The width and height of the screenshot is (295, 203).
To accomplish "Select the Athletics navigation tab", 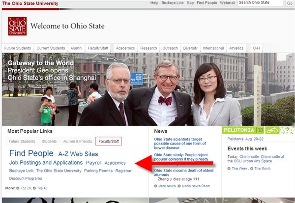I will pyautogui.click(x=236, y=48).
